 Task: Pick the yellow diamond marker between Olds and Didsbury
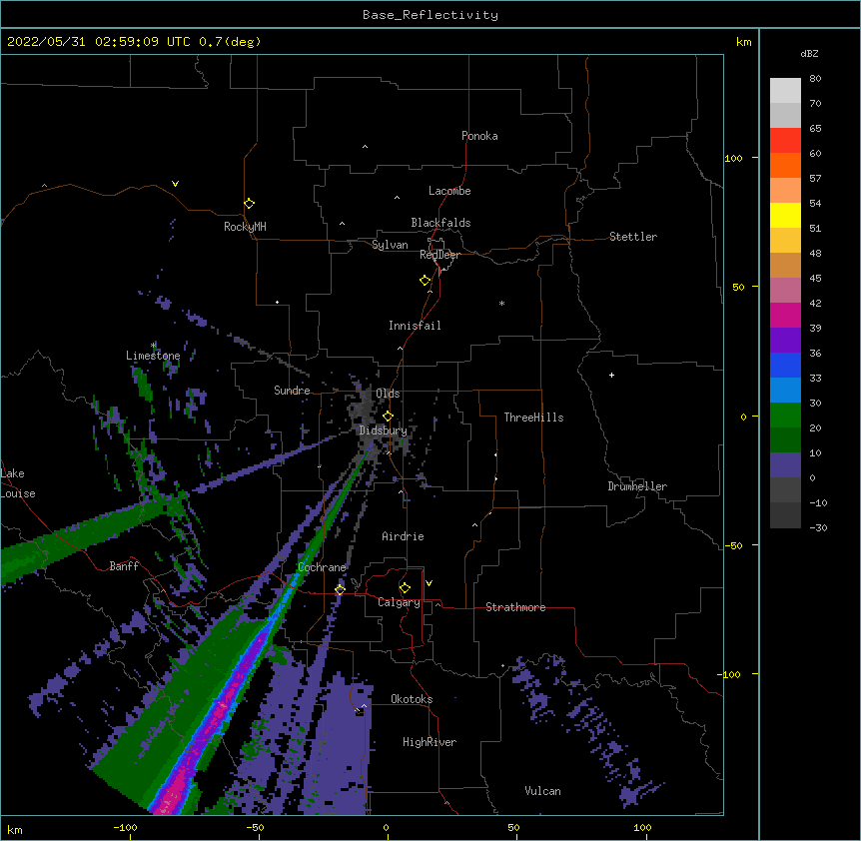(388, 416)
